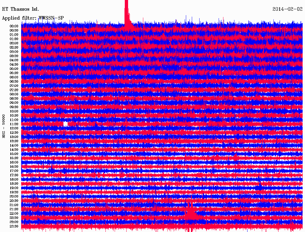Select the 08:00 time label
The image size is (305, 232).
(14, 94)
